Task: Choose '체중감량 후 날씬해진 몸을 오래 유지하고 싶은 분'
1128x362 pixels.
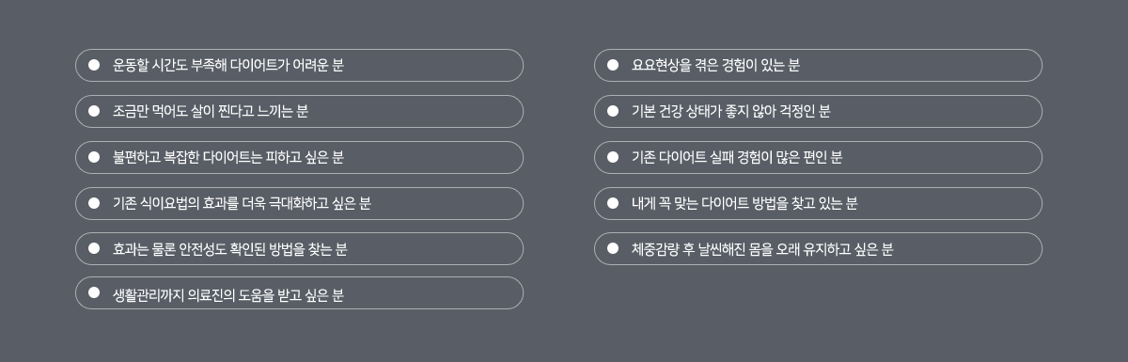Action: tap(818, 248)
